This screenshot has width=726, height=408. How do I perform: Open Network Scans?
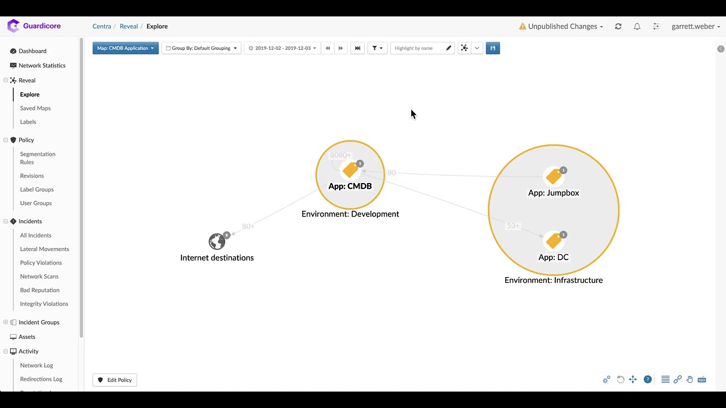39,277
